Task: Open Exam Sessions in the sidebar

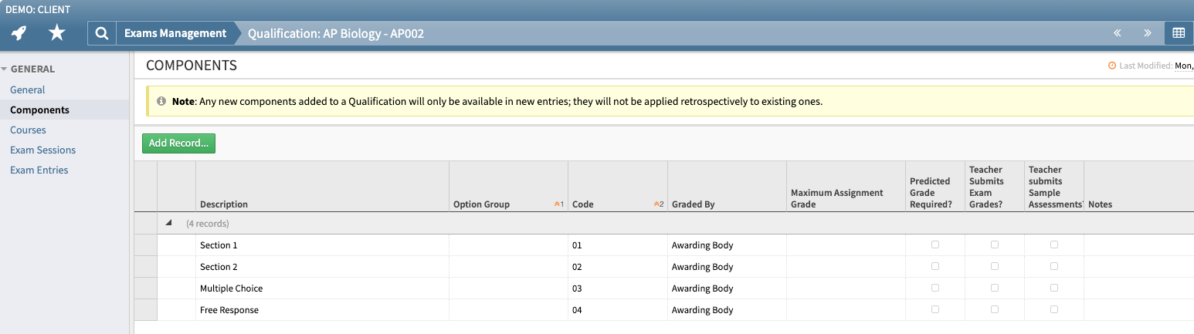Action: (42, 150)
